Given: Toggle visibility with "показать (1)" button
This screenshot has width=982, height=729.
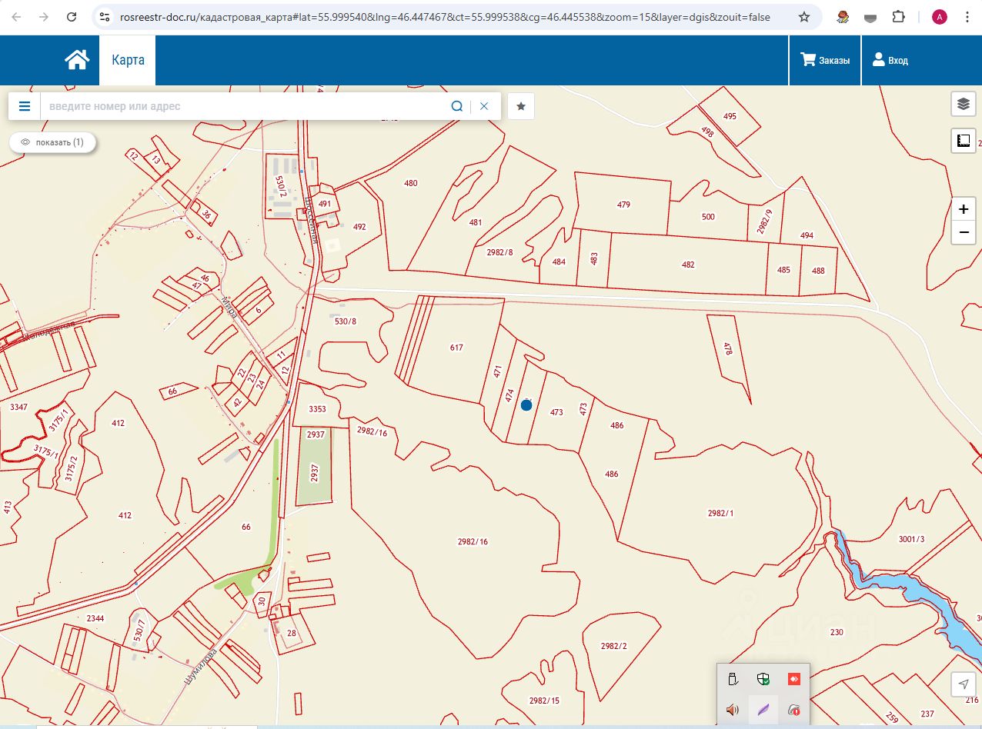Looking at the screenshot, I should point(52,142).
